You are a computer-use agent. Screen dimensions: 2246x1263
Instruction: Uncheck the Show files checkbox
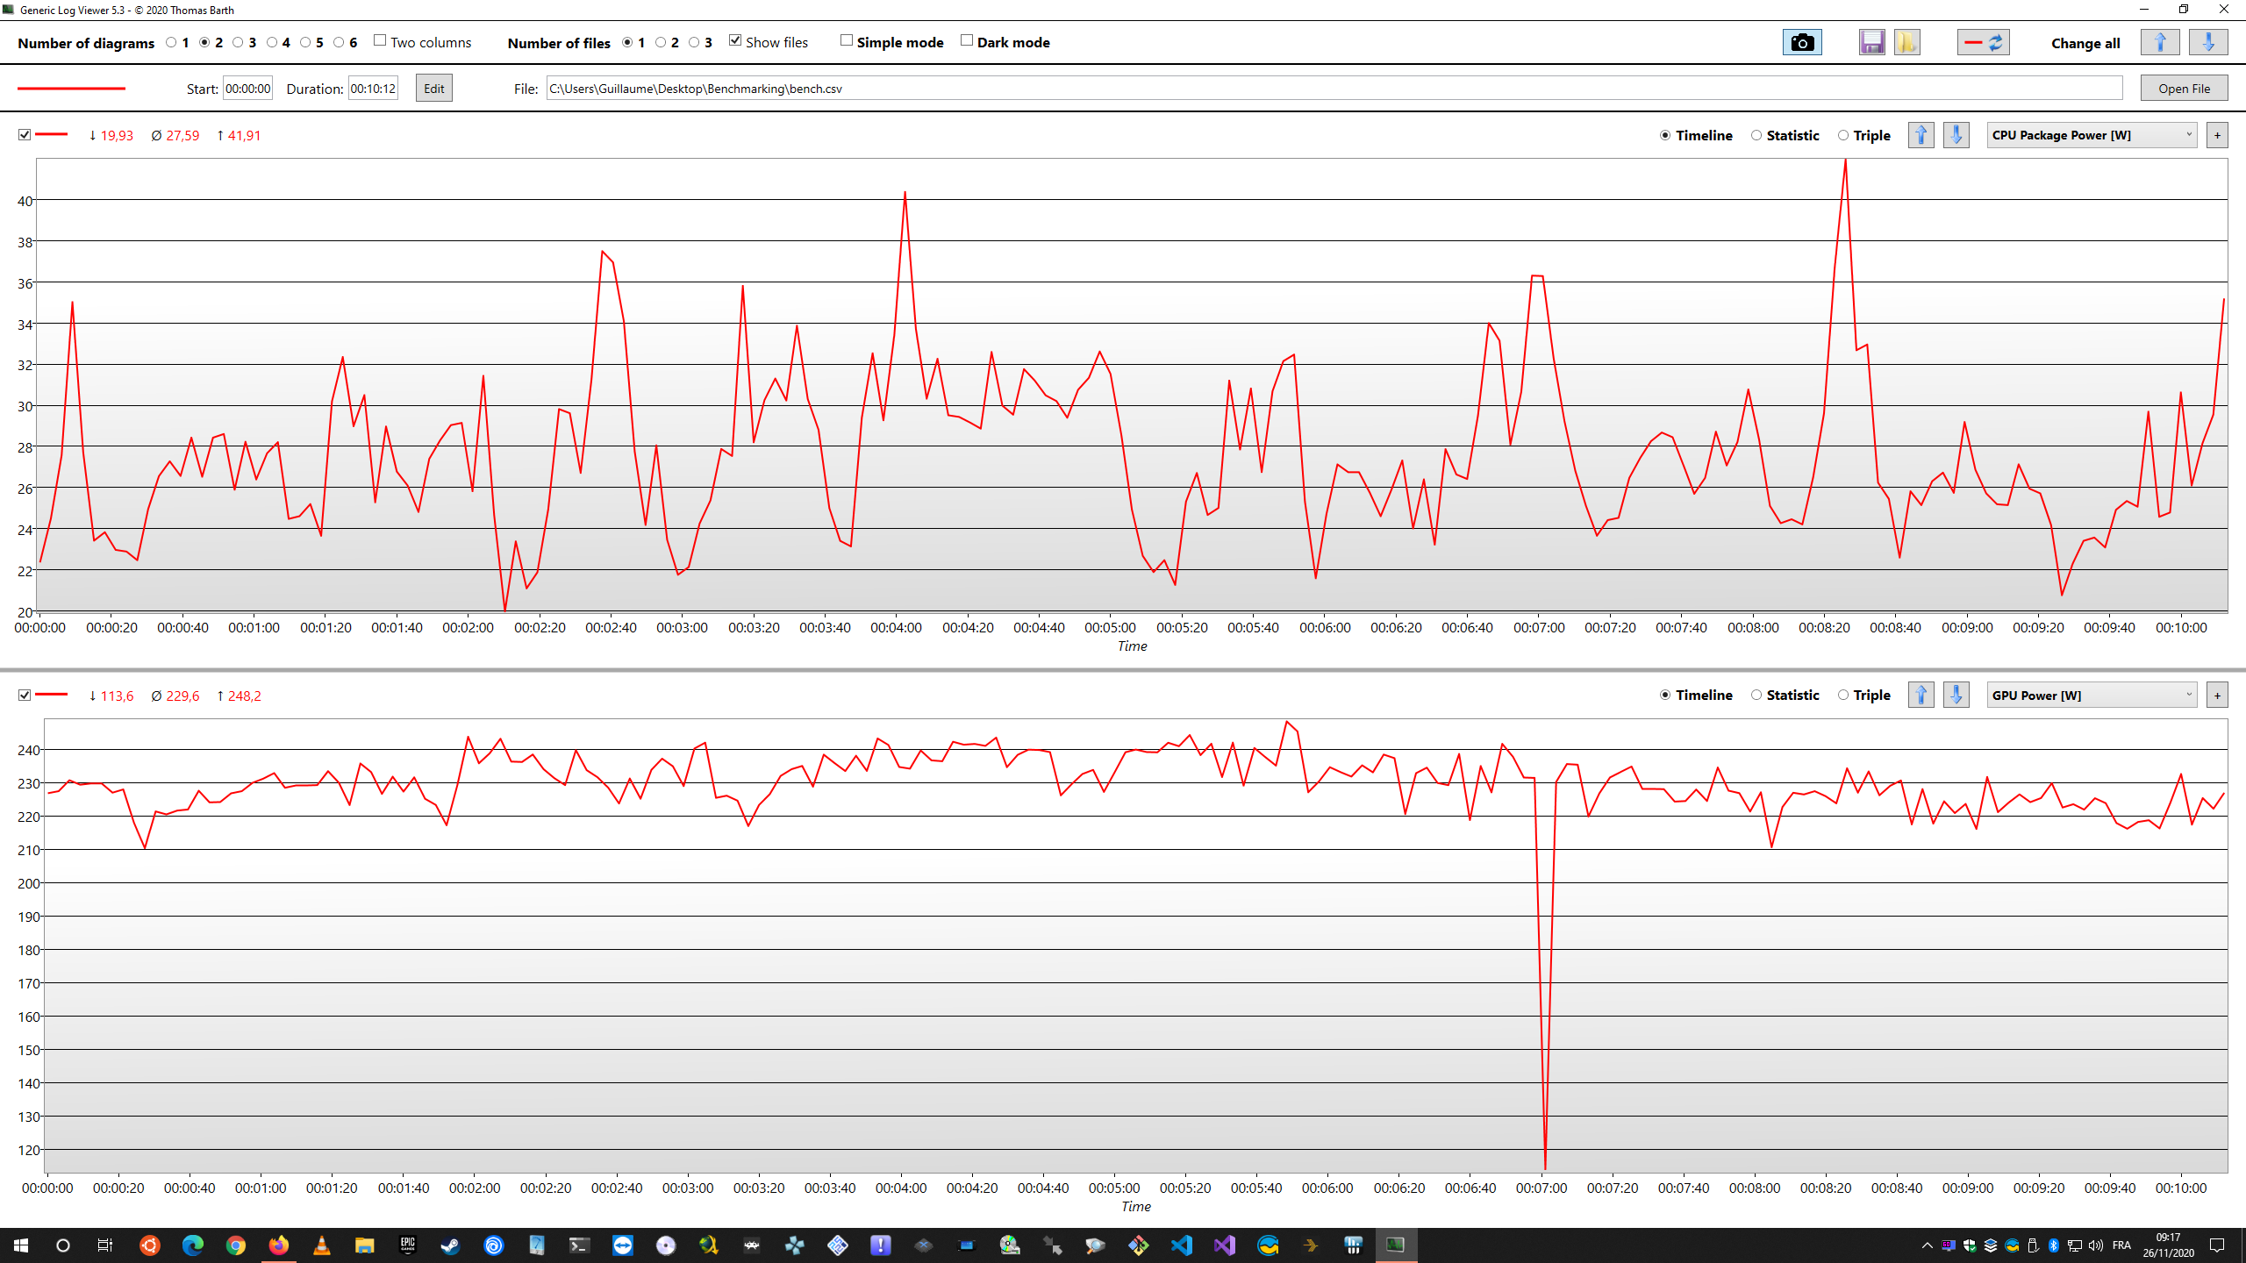click(x=735, y=41)
